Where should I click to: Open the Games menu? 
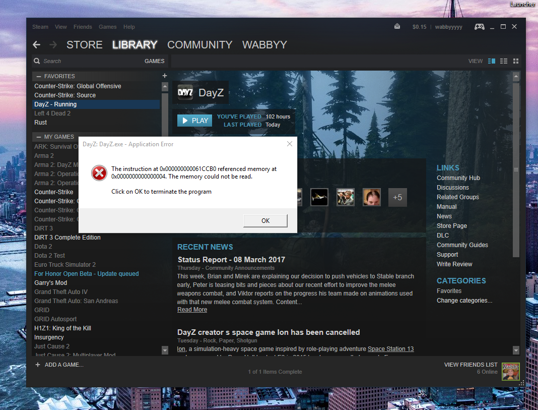click(108, 27)
